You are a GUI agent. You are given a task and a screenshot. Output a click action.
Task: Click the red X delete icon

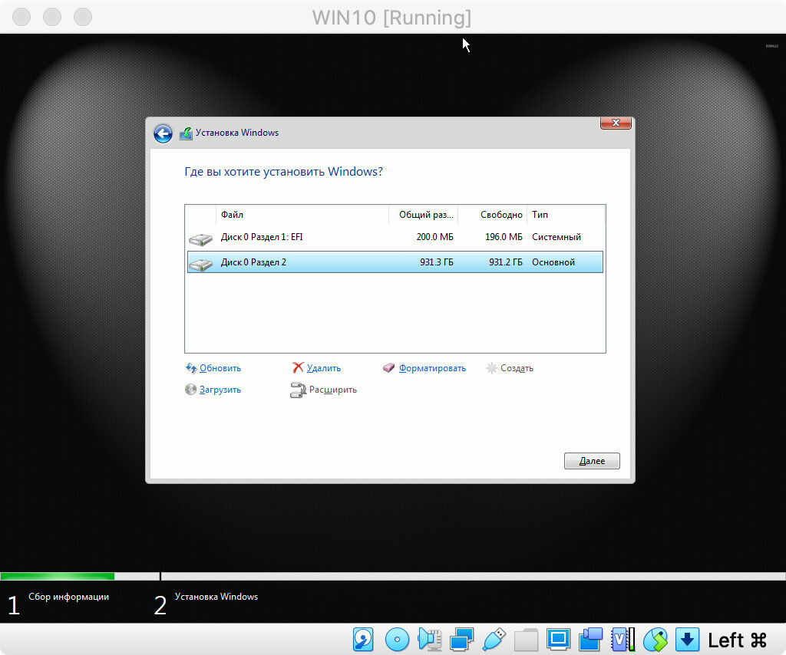click(x=298, y=368)
